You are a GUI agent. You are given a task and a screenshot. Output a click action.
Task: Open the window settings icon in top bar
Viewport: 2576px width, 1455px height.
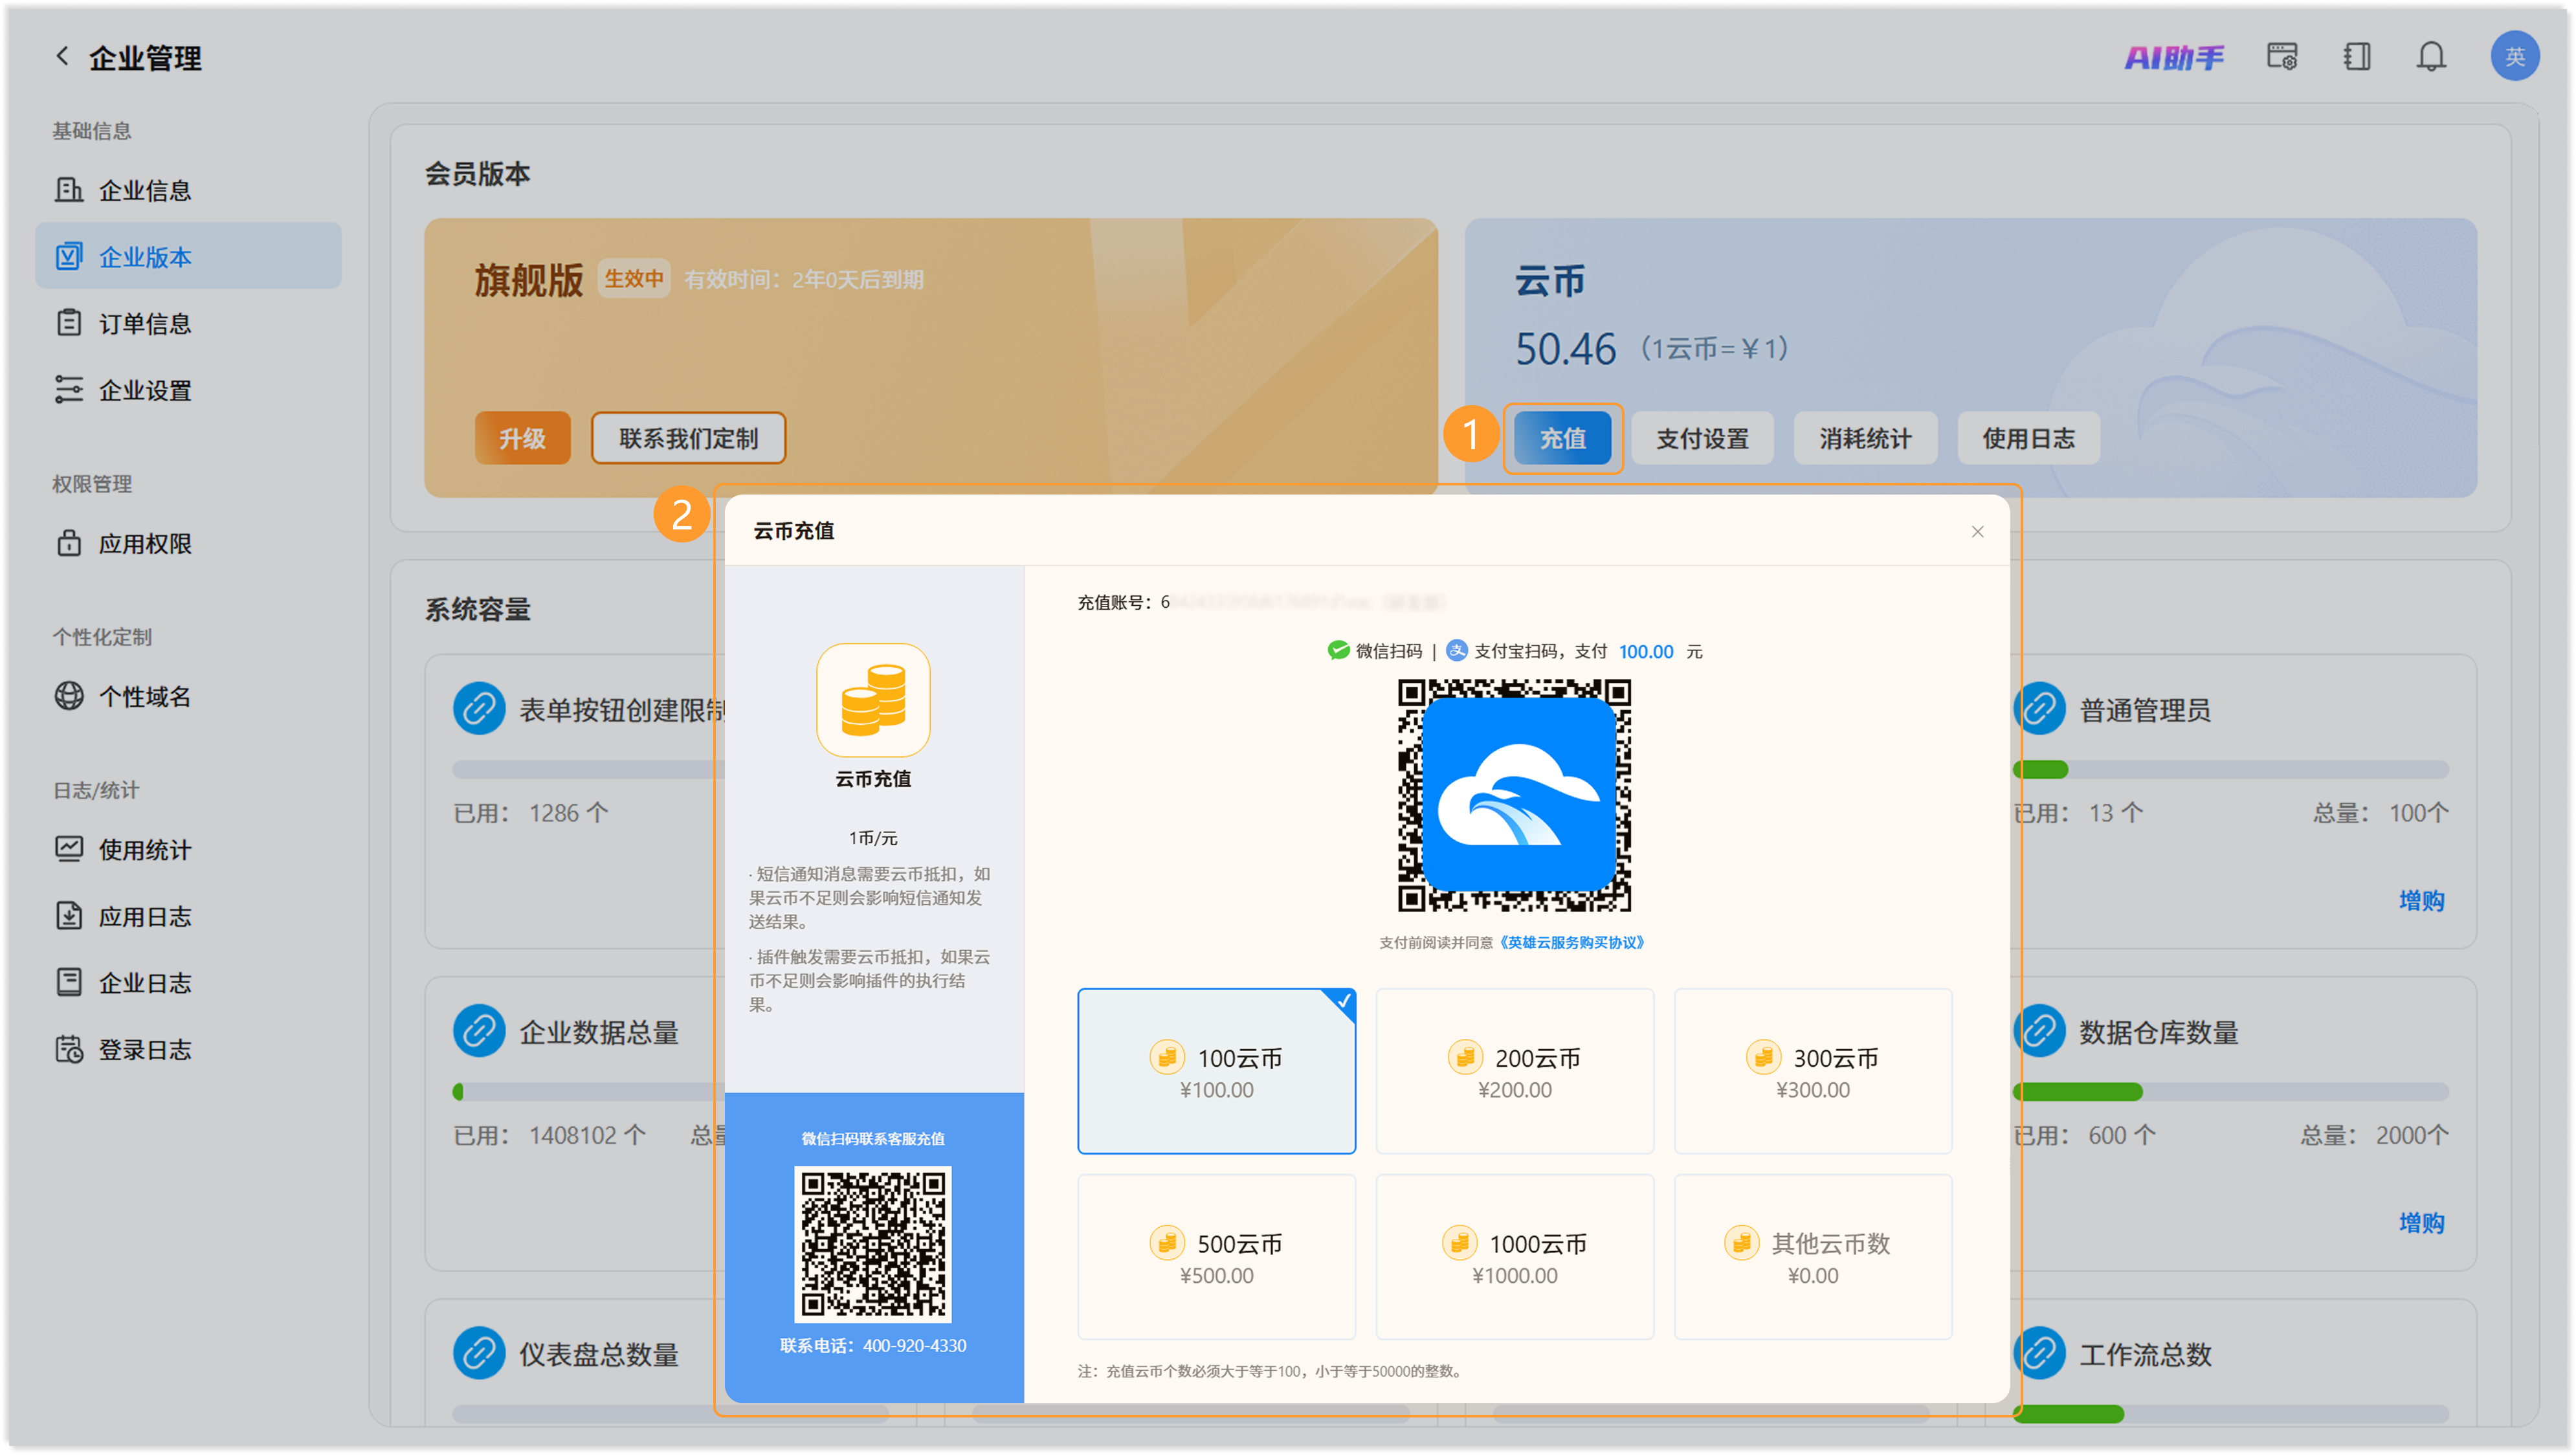tap(2281, 56)
